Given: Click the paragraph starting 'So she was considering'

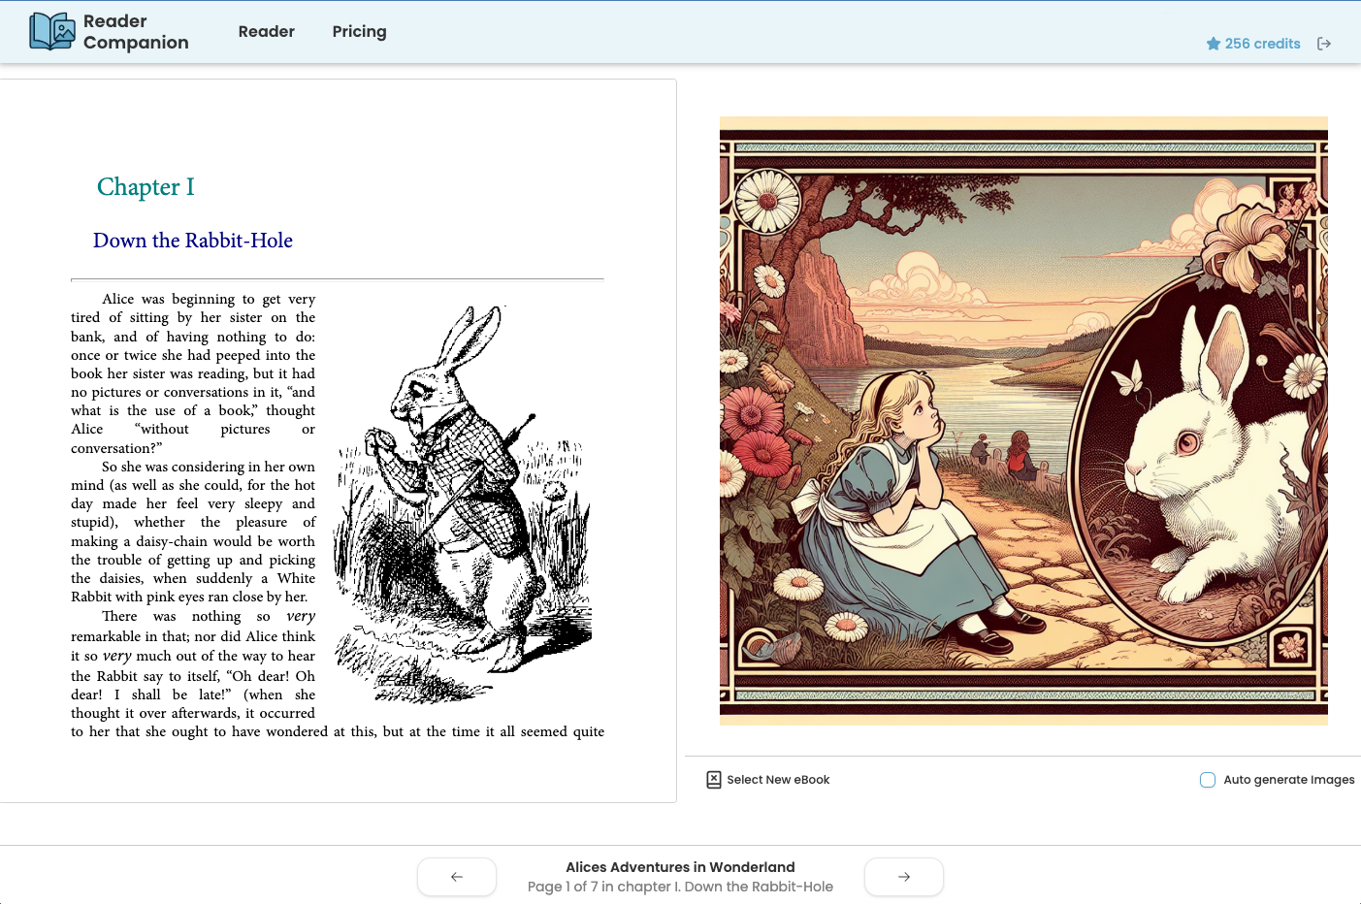Looking at the screenshot, I should click(x=193, y=532).
